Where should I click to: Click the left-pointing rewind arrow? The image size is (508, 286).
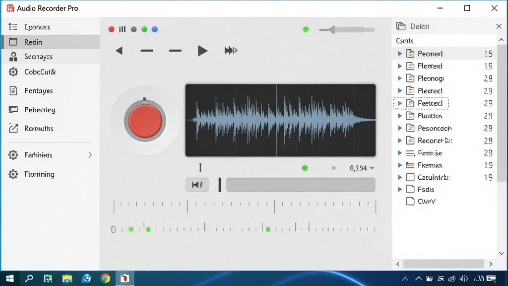(x=119, y=51)
